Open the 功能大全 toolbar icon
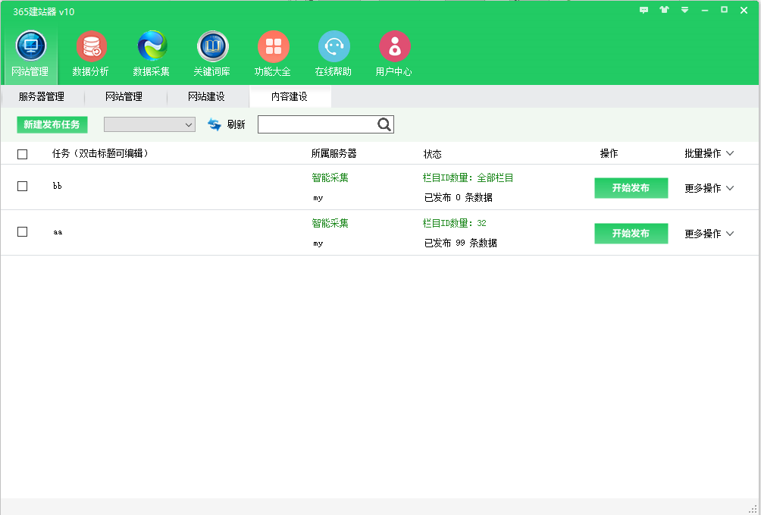The width and height of the screenshot is (761, 515). 273,54
